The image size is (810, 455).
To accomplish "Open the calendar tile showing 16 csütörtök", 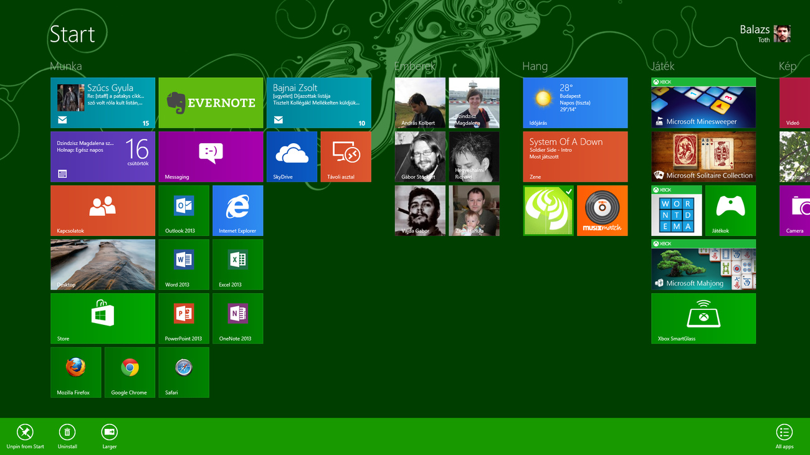I will point(103,157).
